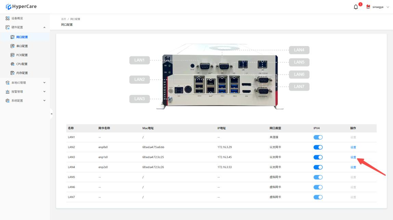
Task: Click 设置 link for LAN2 row
Action: pyautogui.click(x=353, y=147)
